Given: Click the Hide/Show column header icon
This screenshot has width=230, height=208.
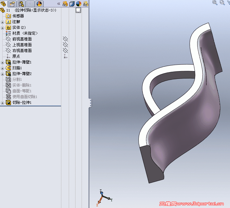Looking at the screenshot, I should click(x=65, y=4).
